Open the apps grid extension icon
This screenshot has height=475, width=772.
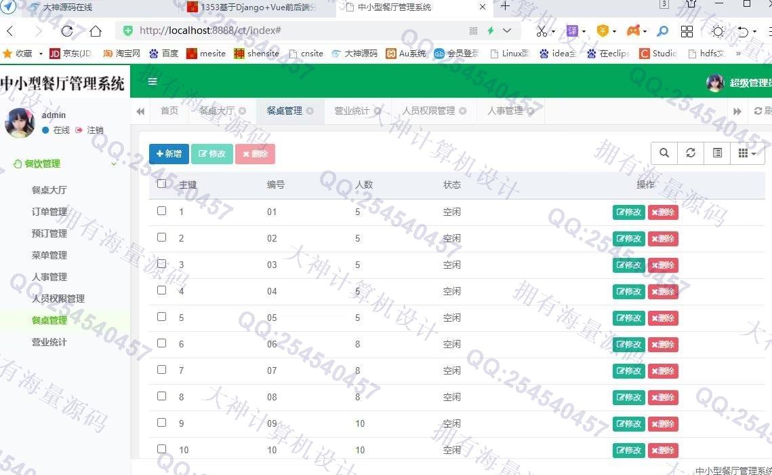687,31
